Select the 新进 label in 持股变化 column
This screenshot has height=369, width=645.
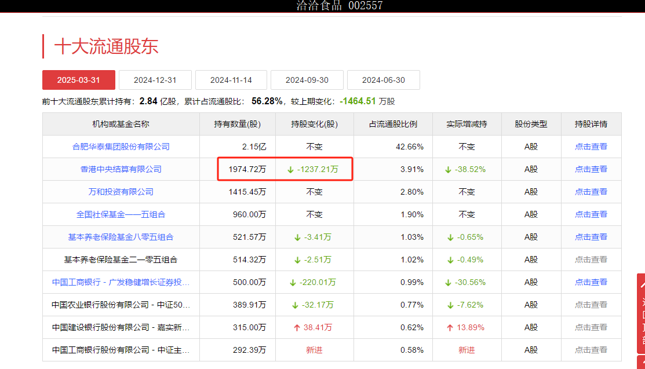[x=314, y=350]
